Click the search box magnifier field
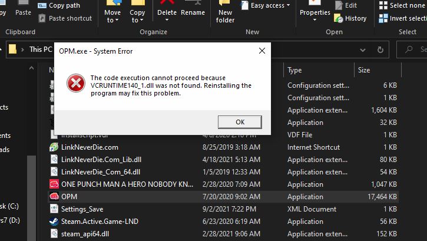Image resolution: width=427 pixels, height=241 pixels. click(412, 49)
